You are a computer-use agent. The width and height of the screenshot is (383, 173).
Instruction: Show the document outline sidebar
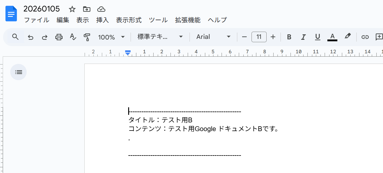[x=18, y=72]
